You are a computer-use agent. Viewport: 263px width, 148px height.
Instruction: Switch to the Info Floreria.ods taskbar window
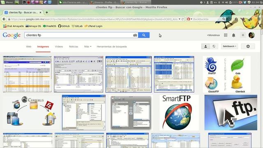[x=73, y=2]
